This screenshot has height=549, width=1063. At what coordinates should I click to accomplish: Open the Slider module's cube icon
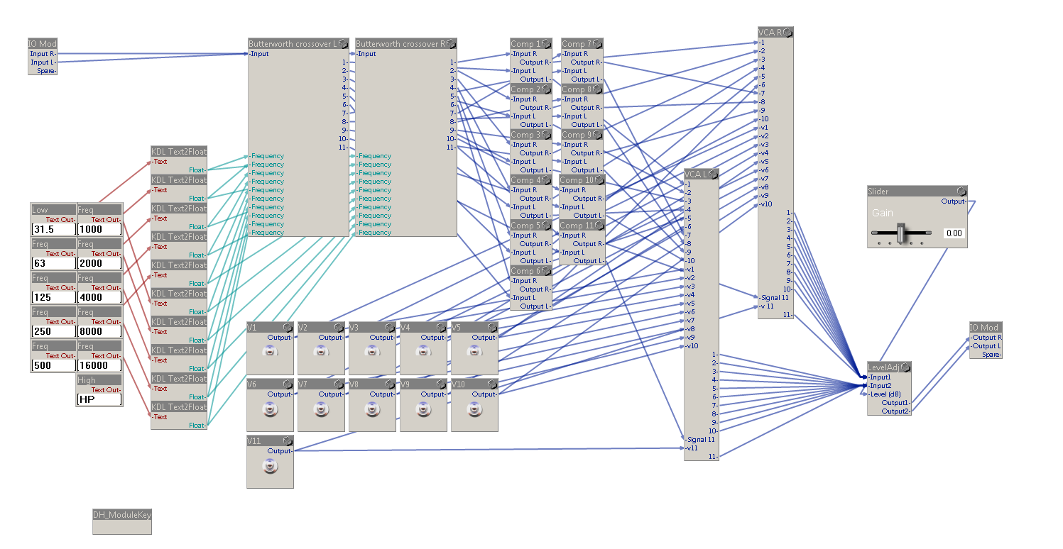[961, 192]
